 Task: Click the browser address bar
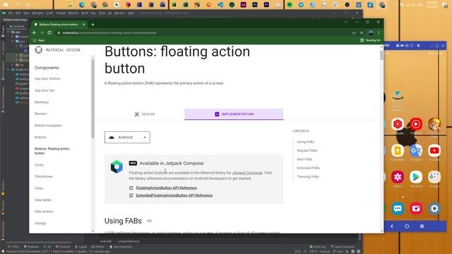tap(202, 33)
